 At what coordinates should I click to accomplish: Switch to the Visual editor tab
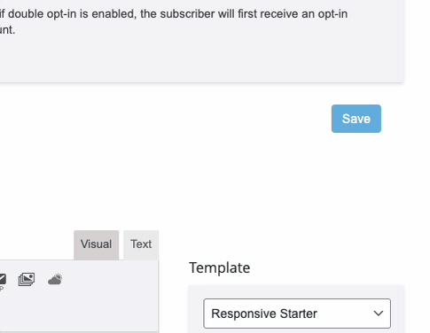click(x=97, y=244)
